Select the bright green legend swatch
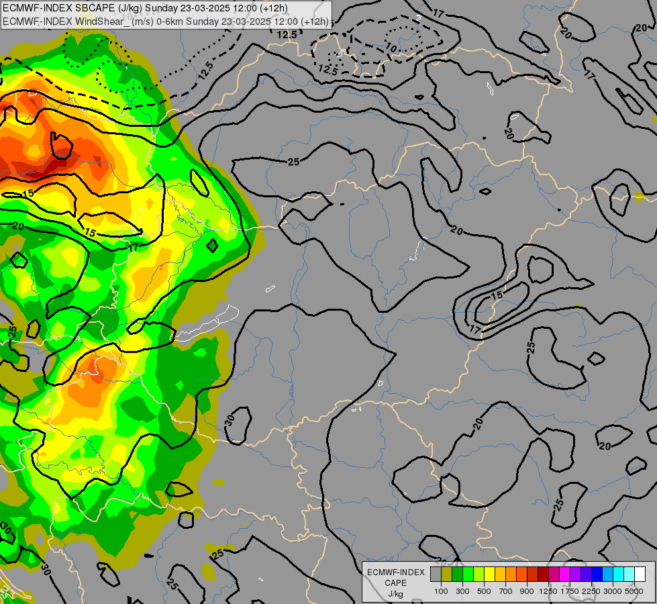The image size is (657, 604). (468, 574)
